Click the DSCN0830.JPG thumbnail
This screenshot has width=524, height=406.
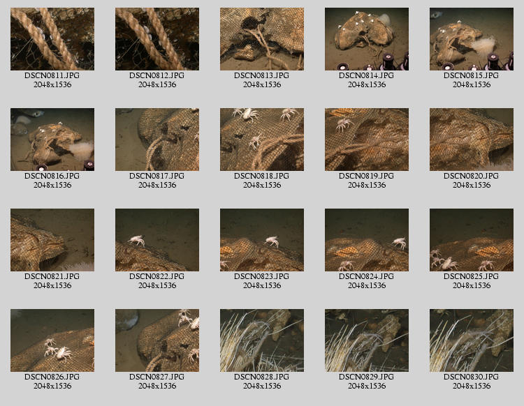coord(472,340)
